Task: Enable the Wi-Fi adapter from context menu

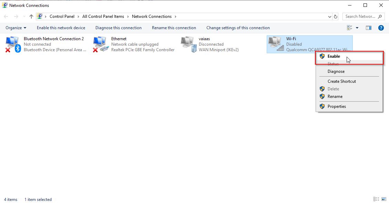Action: (x=334, y=56)
